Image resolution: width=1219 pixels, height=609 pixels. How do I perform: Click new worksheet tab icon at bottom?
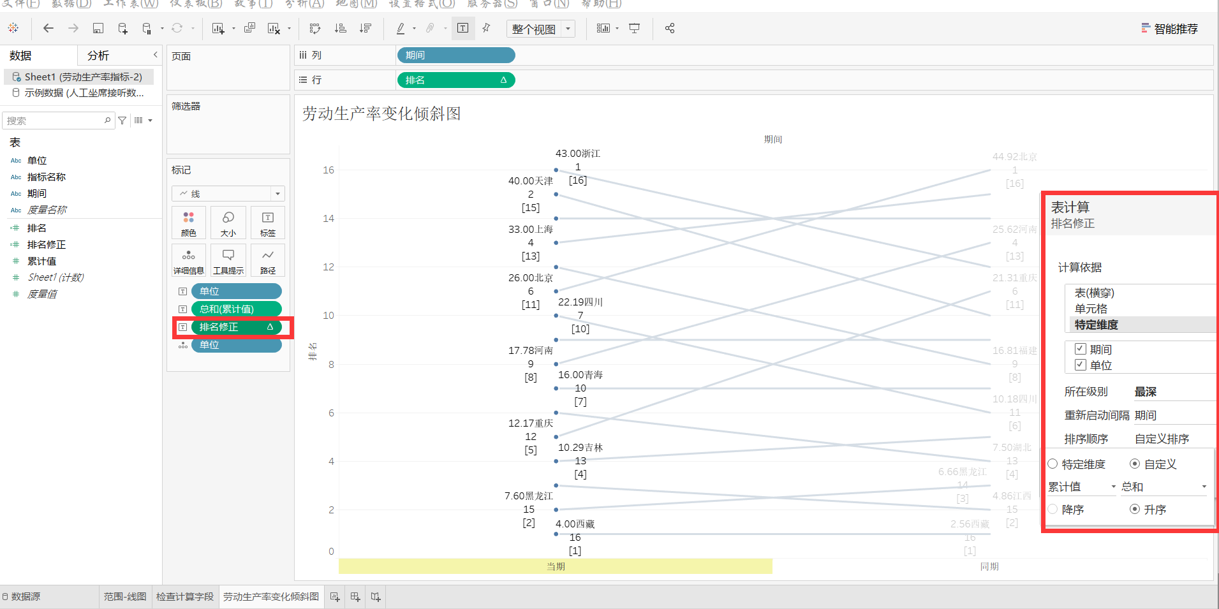pyautogui.click(x=335, y=597)
